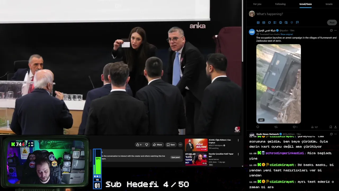Image resolution: width=339 pixels, height=191 pixels.
Task: Open the SÖZCÜ Televizyonu channel name
Action: (x=216, y=145)
